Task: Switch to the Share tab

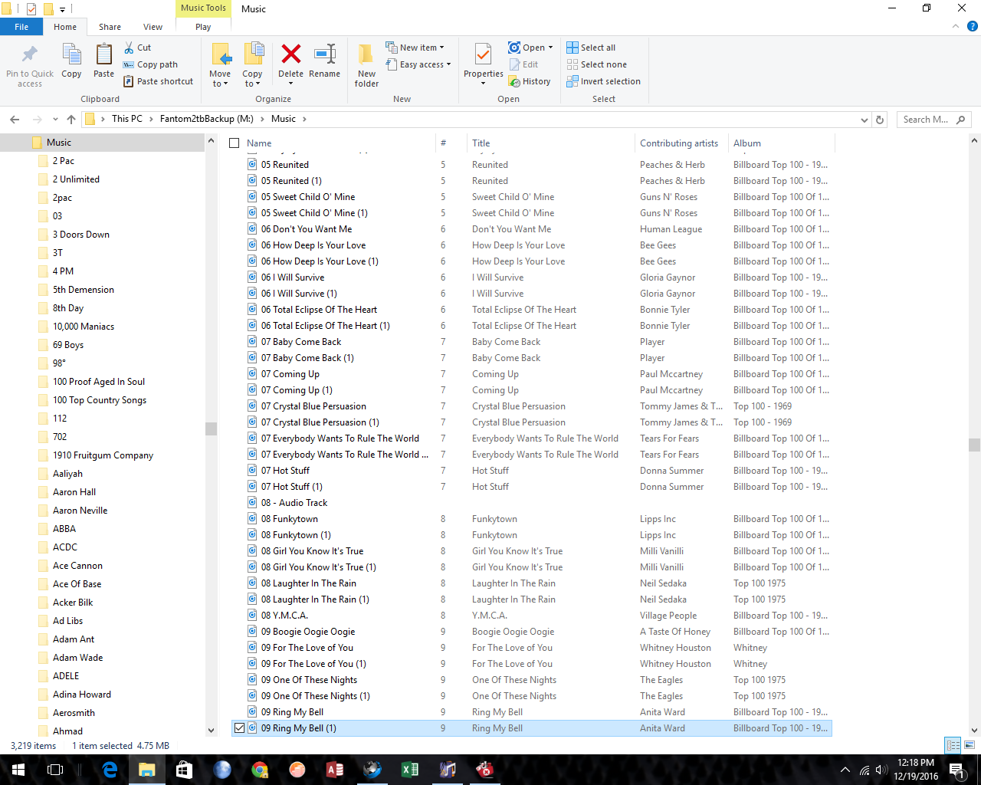Action: (110, 27)
